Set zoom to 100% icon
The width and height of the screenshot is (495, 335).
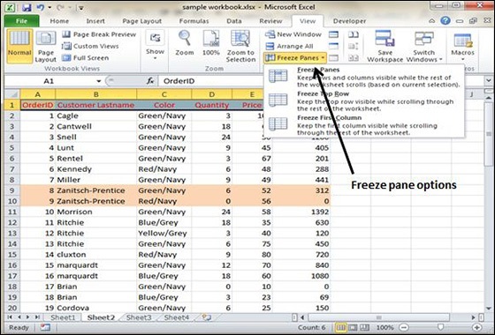click(x=211, y=43)
